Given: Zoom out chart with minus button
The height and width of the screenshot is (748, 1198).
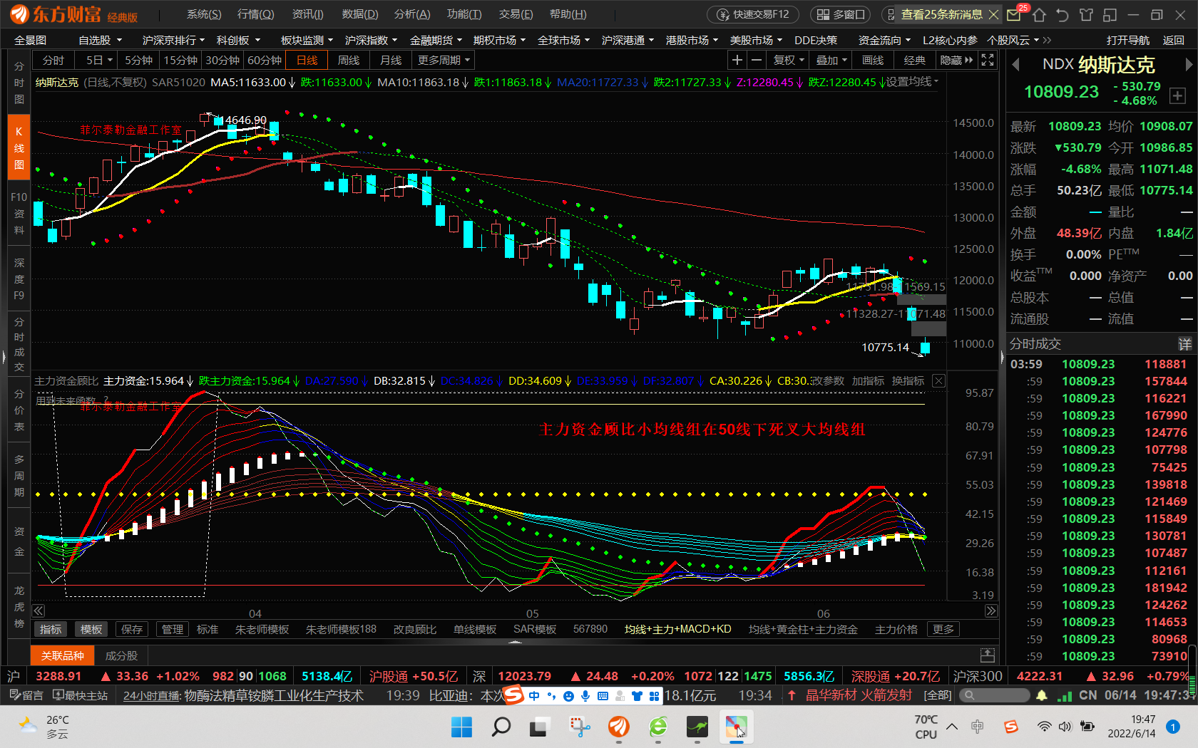Looking at the screenshot, I should (x=757, y=61).
